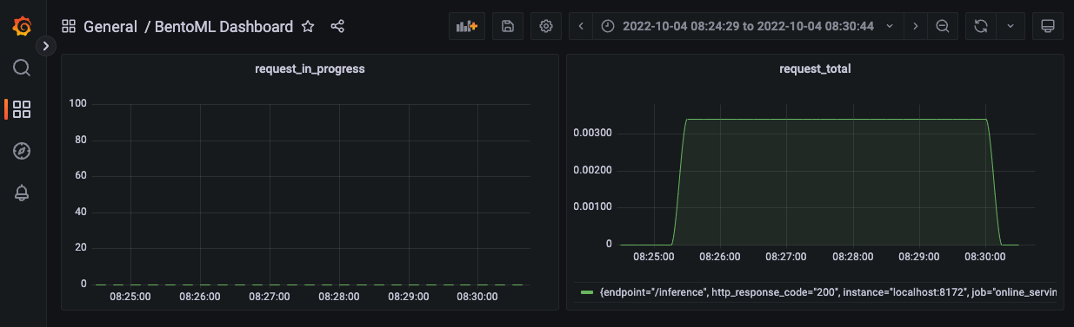
Task: Share the dashboard via share icon
Action: (x=337, y=27)
